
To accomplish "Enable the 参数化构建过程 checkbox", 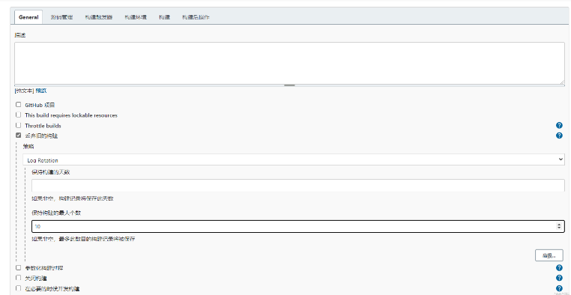I will click(x=18, y=268).
